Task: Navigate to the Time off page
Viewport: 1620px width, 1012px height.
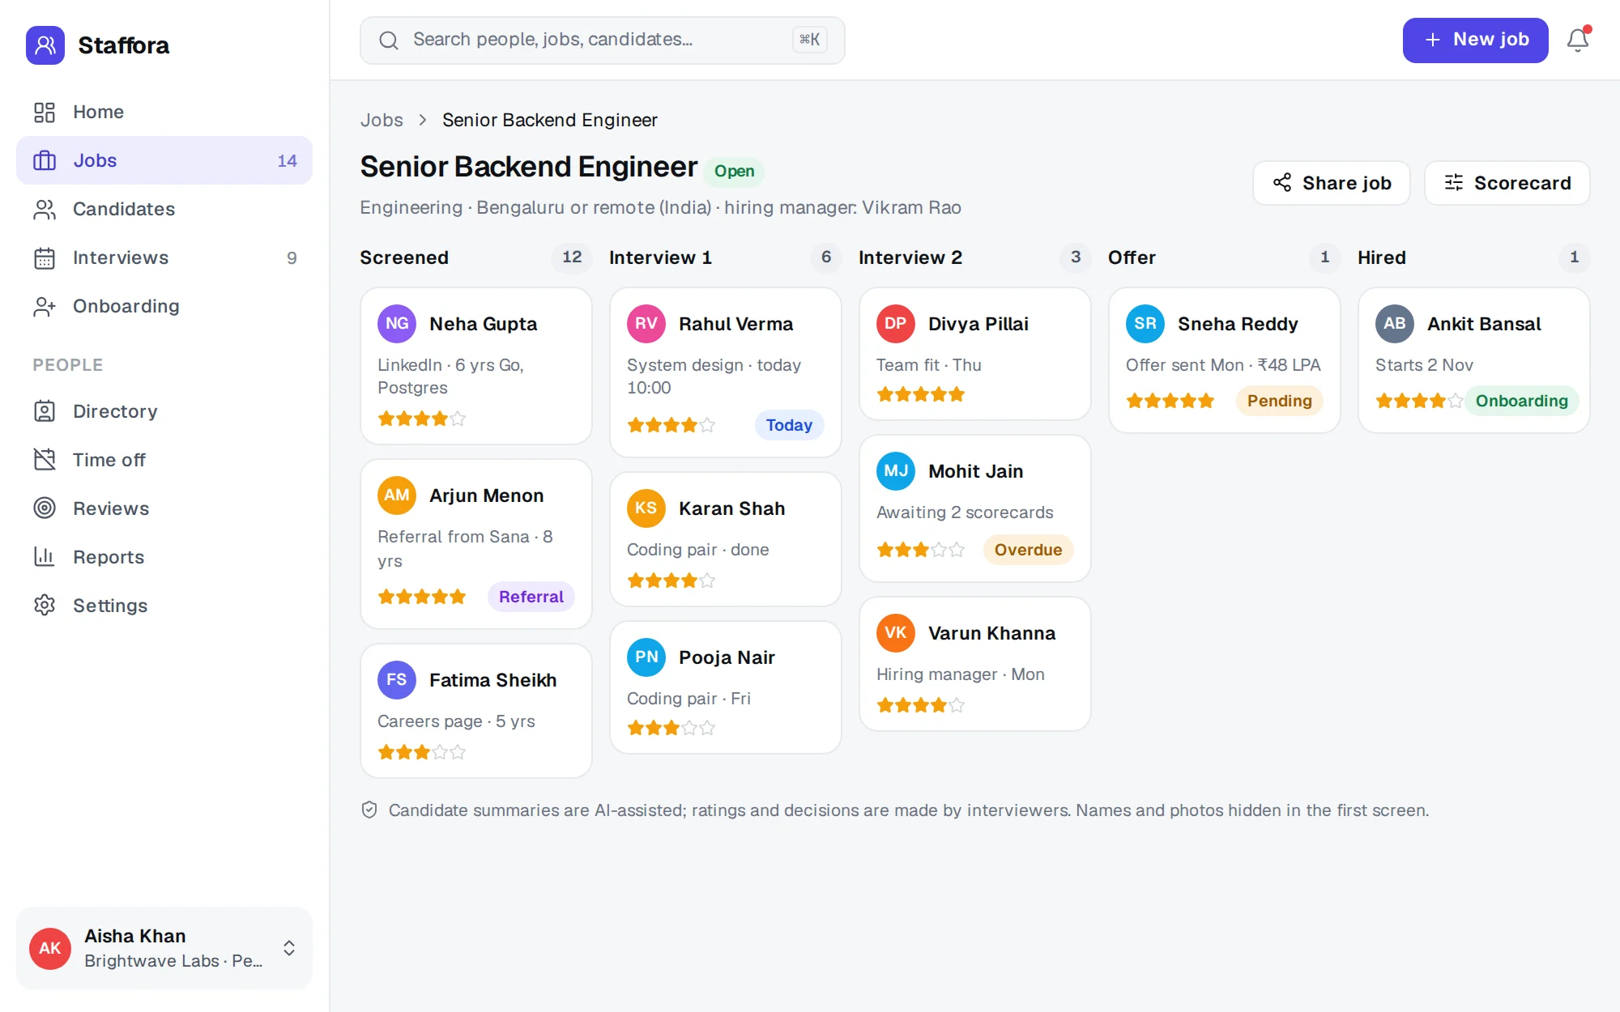Action: (164, 460)
